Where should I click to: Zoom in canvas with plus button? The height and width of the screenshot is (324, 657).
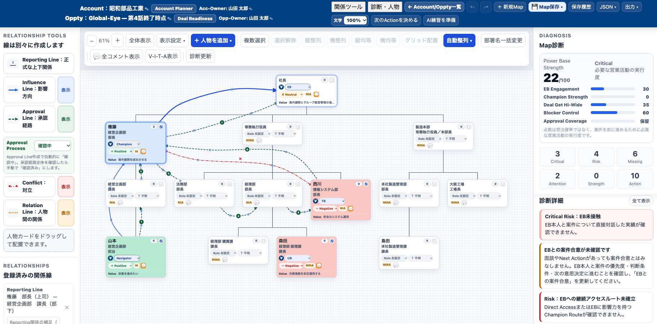[x=117, y=41]
